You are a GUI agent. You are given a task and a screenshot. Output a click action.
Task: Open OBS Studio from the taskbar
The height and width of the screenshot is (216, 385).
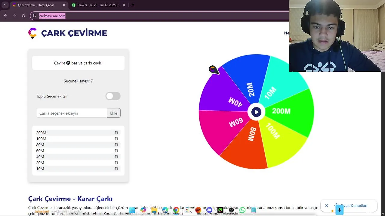(231, 210)
